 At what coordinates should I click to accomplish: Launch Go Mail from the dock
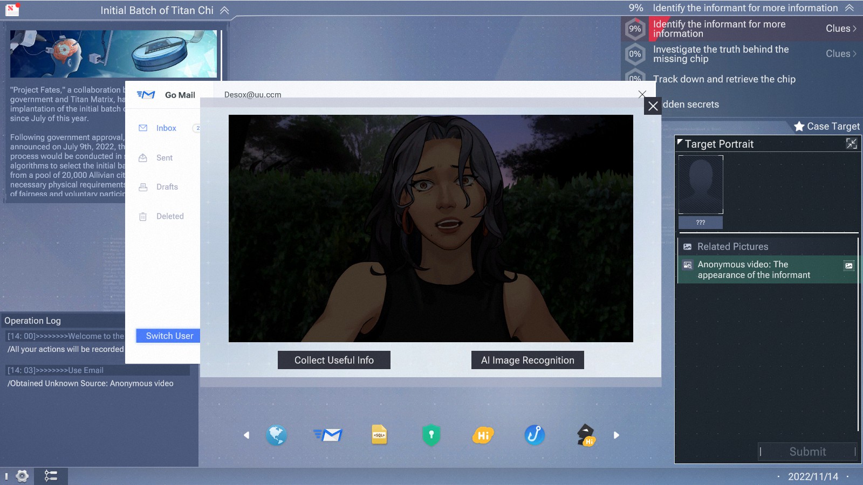pyautogui.click(x=328, y=435)
